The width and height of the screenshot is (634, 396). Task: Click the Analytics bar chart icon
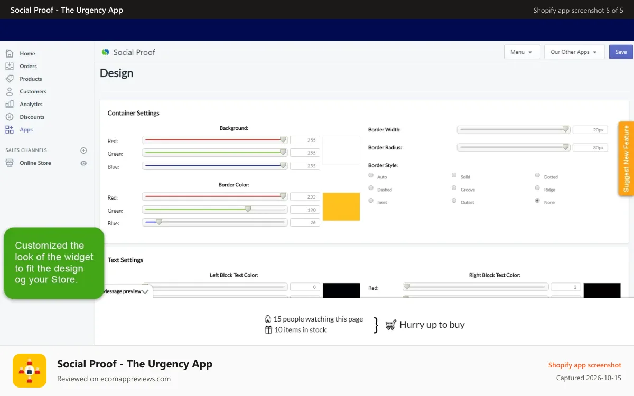click(x=10, y=104)
